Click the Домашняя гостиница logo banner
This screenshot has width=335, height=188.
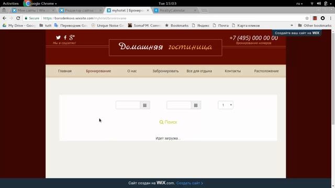165,48
